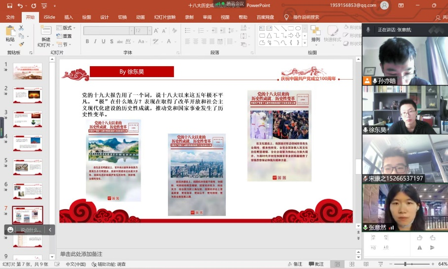This screenshot has width=448, height=269.
Task: Open the font name combo box
Action: [x=109, y=30]
